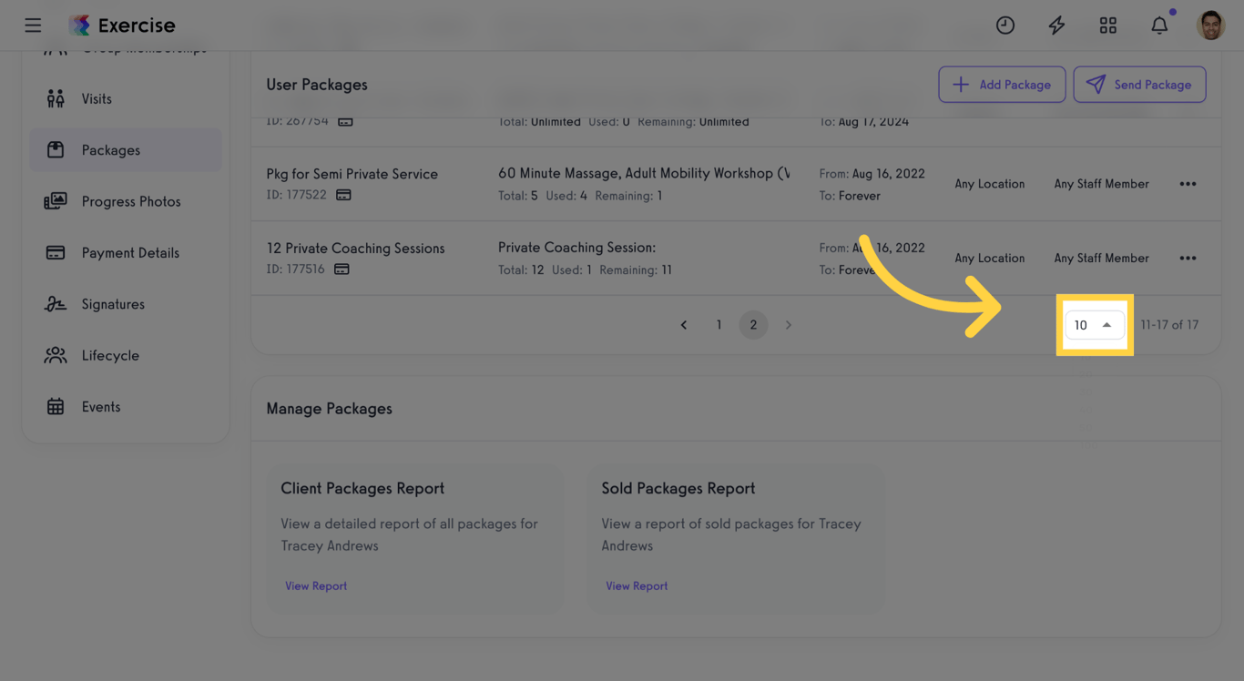Click the notifications bell icon
Image resolution: width=1244 pixels, height=681 pixels.
coord(1159,25)
